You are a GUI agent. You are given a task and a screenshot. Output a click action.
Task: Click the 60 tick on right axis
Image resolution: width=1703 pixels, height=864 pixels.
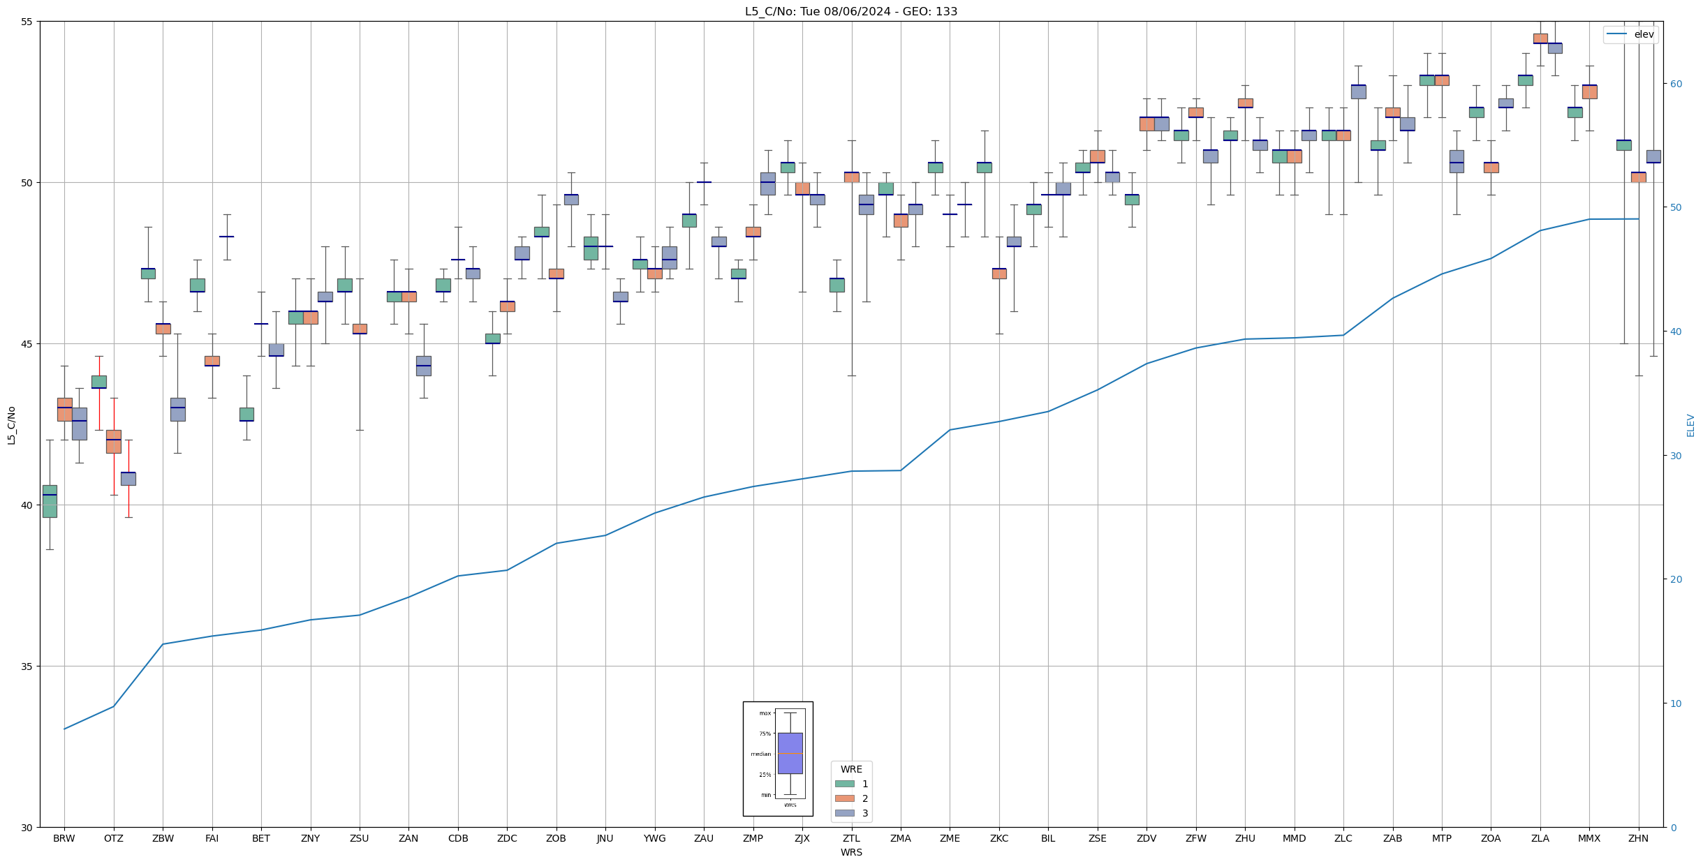point(1675,84)
